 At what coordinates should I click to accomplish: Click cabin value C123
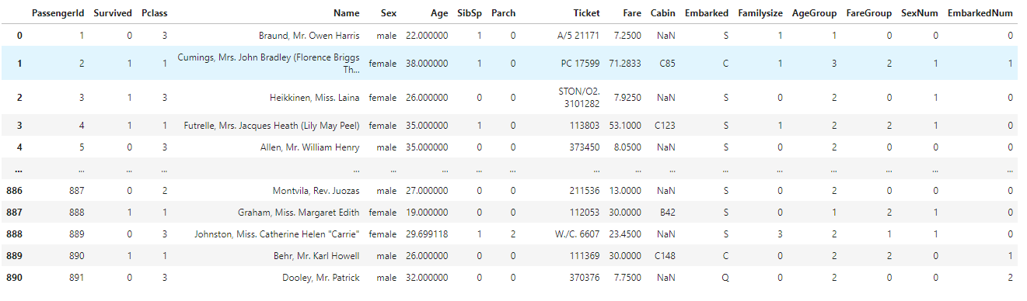pyautogui.click(x=665, y=125)
